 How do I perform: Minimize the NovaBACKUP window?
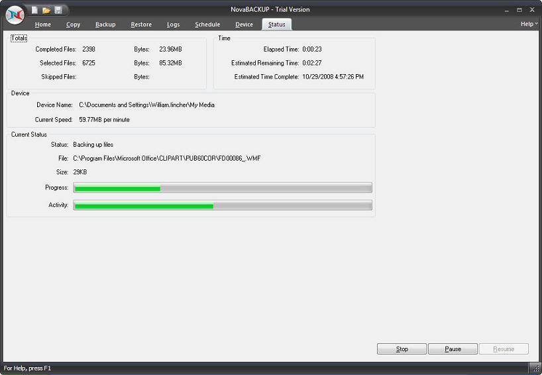[506, 10]
